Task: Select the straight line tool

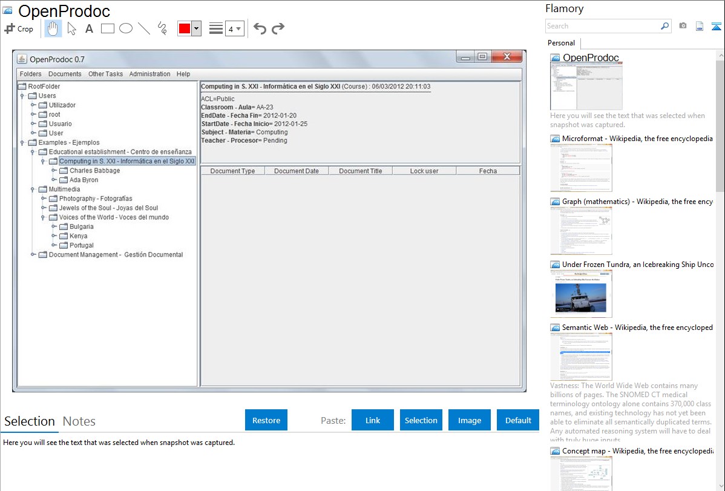Action: (144, 28)
